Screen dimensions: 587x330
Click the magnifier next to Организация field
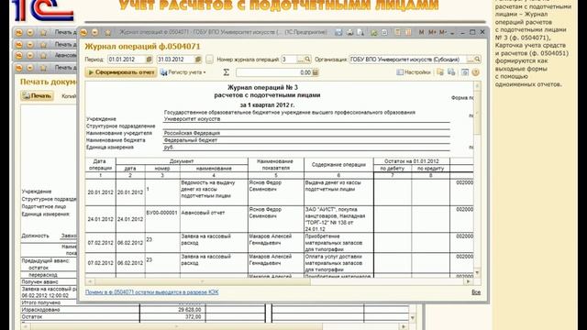[x=477, y=60]
